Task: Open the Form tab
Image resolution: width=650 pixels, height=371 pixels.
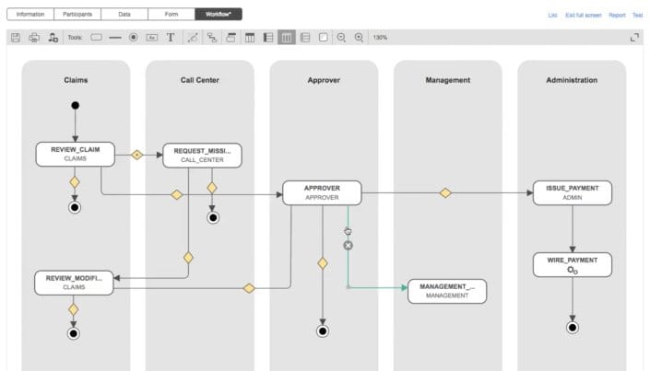Action: click(171, 14)
